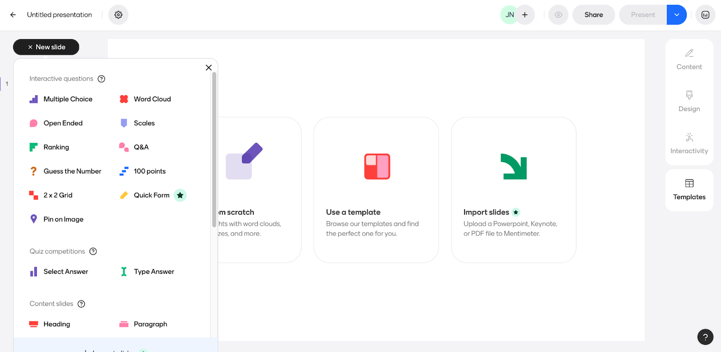Click the star badge beside Quick Form
The image size is (721, 352).
(x=180, y=195)
